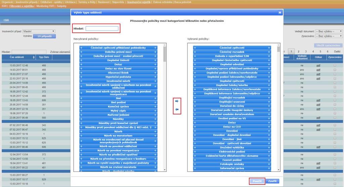Select Hypoteční podstata item
This screenshot has height=187, width=344.
click(118, 77)
